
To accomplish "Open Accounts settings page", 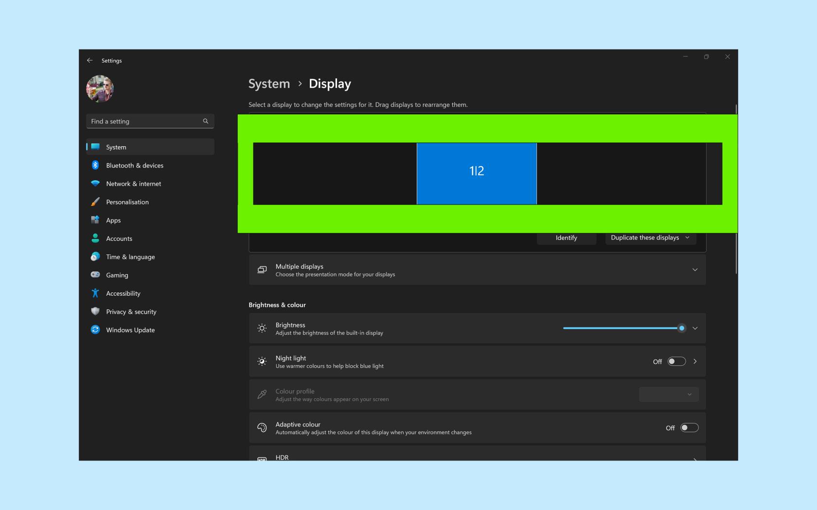I will click(150, 238).
